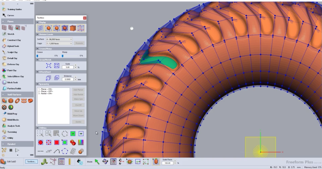This screenshot has width=322, height=169.
Task: Open the Cage division level dropdown
Action: (59, 44)
